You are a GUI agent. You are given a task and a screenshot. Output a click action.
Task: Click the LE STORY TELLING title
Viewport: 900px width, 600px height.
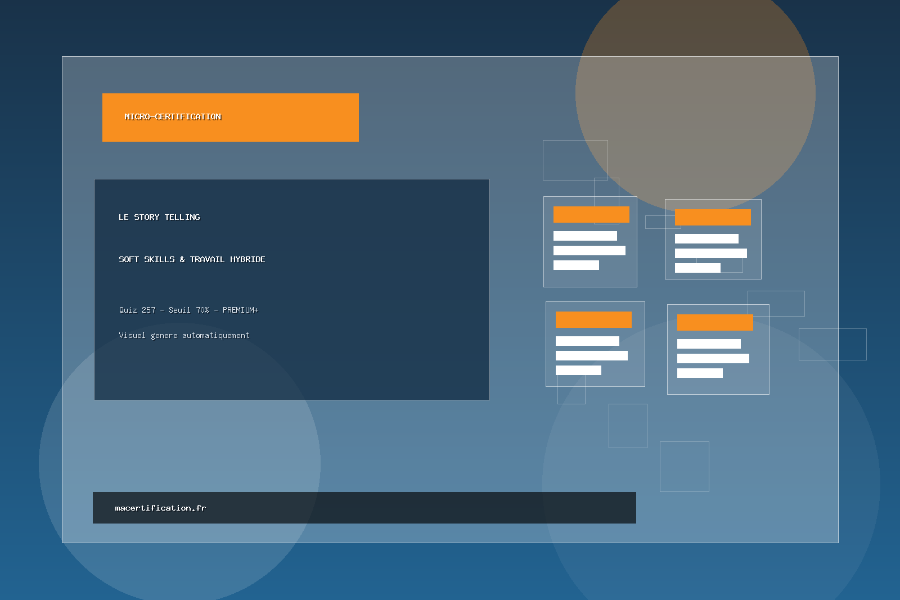pos(159,217)
